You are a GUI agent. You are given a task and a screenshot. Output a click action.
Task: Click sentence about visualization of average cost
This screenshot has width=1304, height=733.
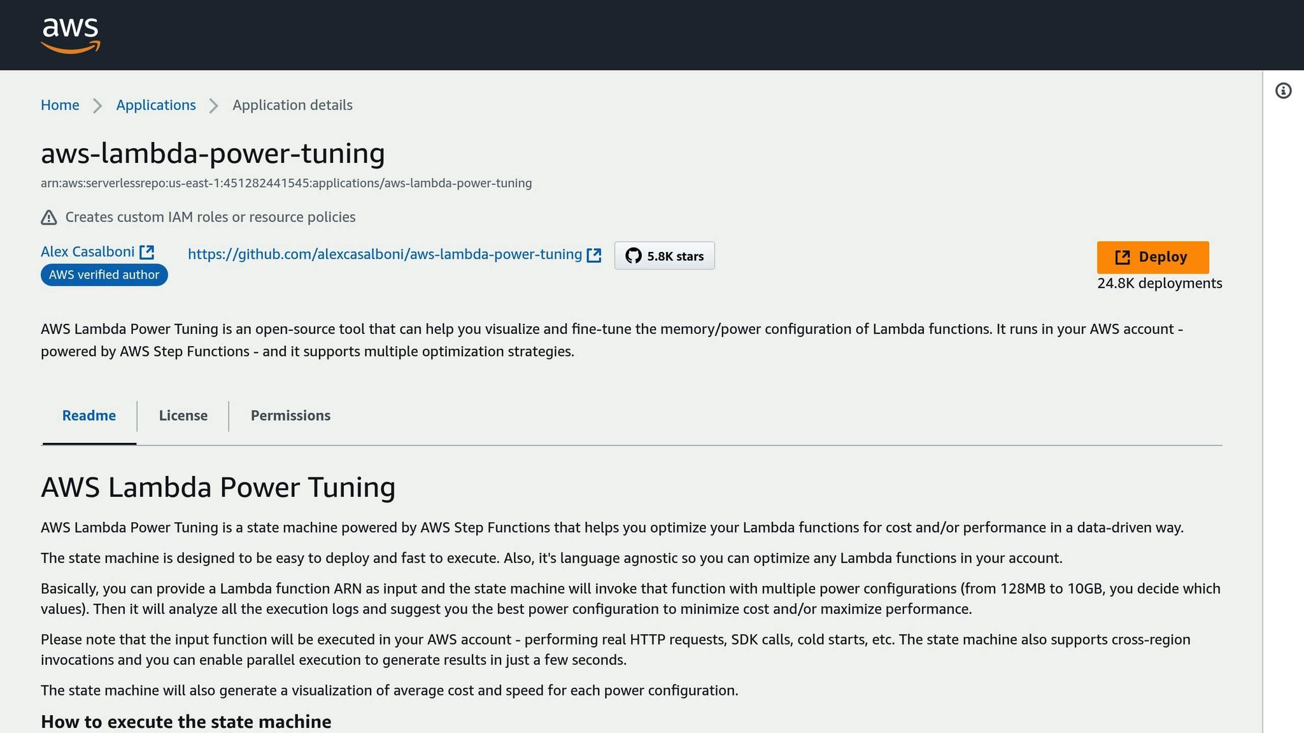click(390, 690)
